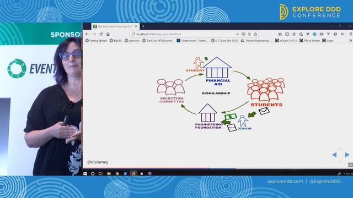Bookmark this page with the star icon
This screenshot has height=198, width=353.
255,34
